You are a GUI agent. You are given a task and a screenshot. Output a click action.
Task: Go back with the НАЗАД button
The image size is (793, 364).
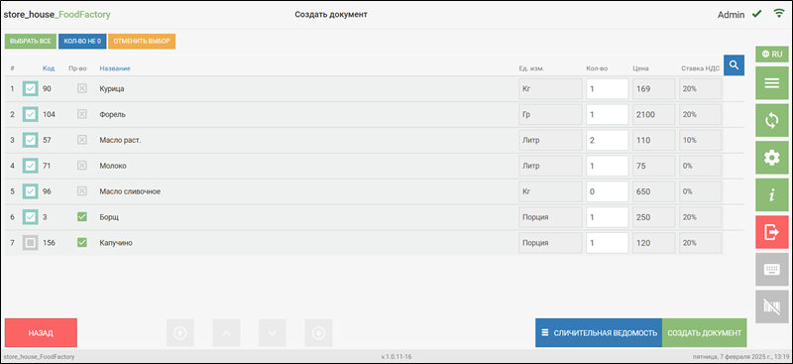(x=41, y=332)
